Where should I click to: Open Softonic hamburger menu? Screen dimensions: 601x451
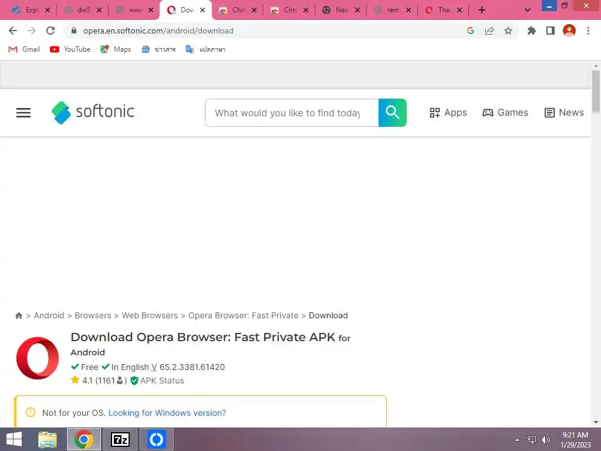(x=23, y=113)
